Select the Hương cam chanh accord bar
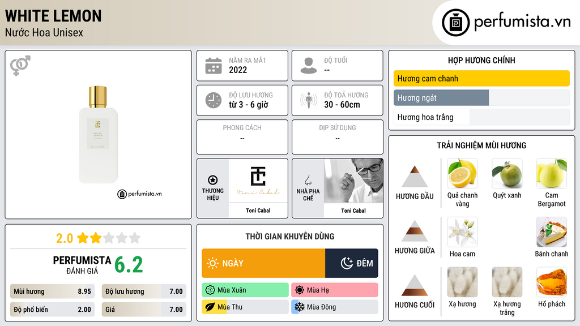Viewport: 580px width, 326px height. point(481,78)
